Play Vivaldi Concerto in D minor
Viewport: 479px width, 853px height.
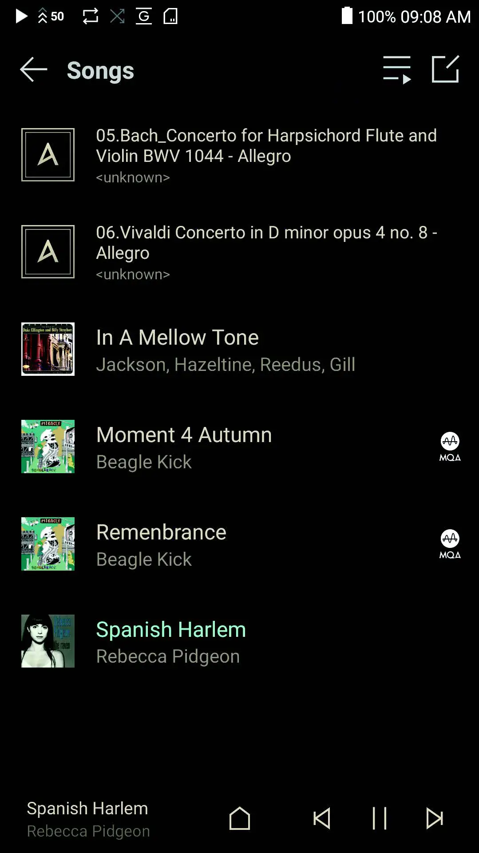coord(266,243)
